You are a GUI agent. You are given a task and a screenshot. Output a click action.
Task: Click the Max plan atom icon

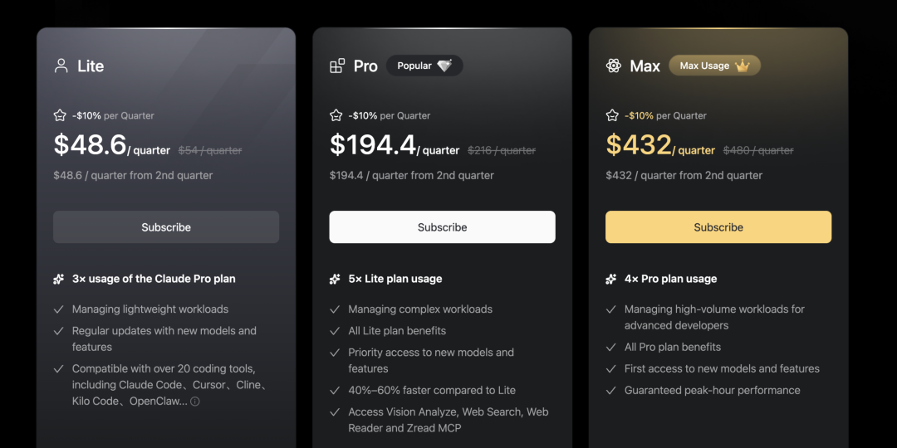tap(614, 66)
